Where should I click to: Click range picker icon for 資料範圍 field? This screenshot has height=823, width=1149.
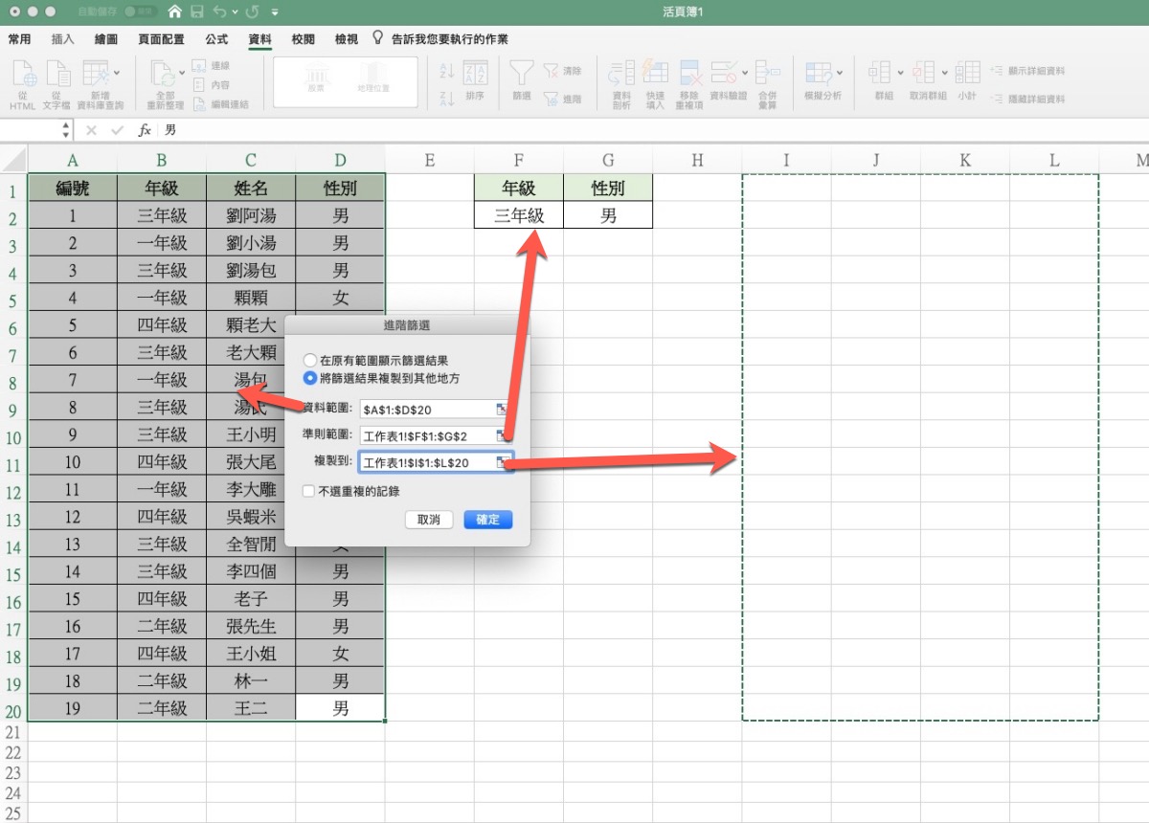[x=500, y=409]
